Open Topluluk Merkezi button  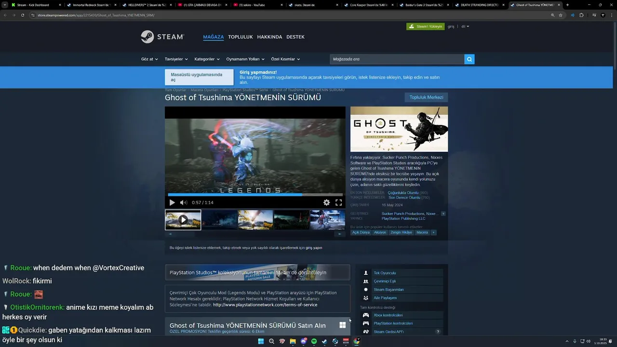pos(426,97)
